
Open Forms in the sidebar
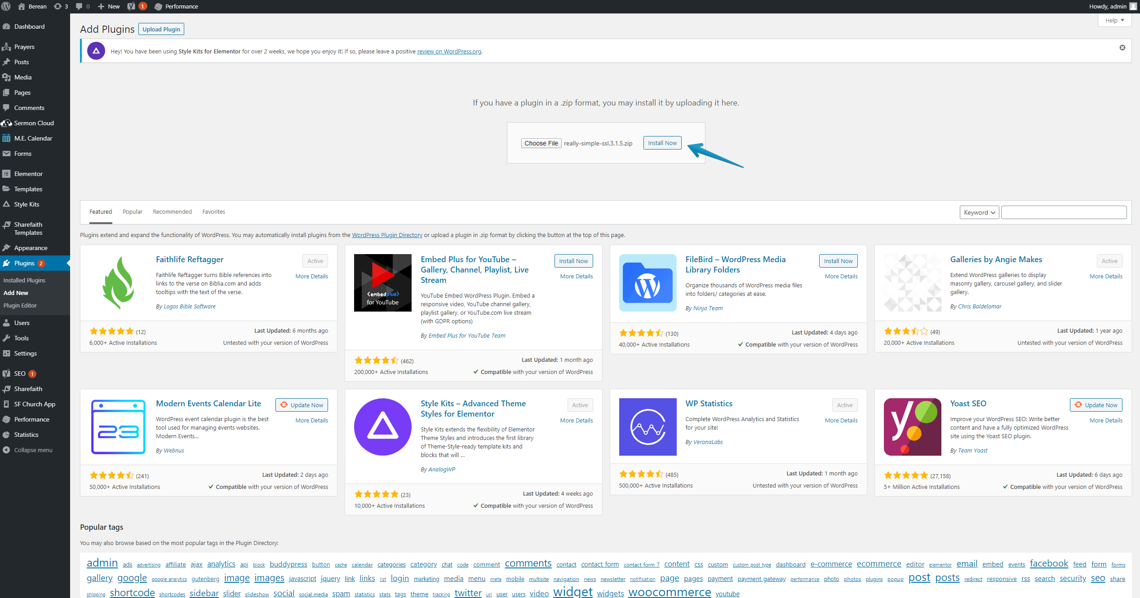[22, 154]
